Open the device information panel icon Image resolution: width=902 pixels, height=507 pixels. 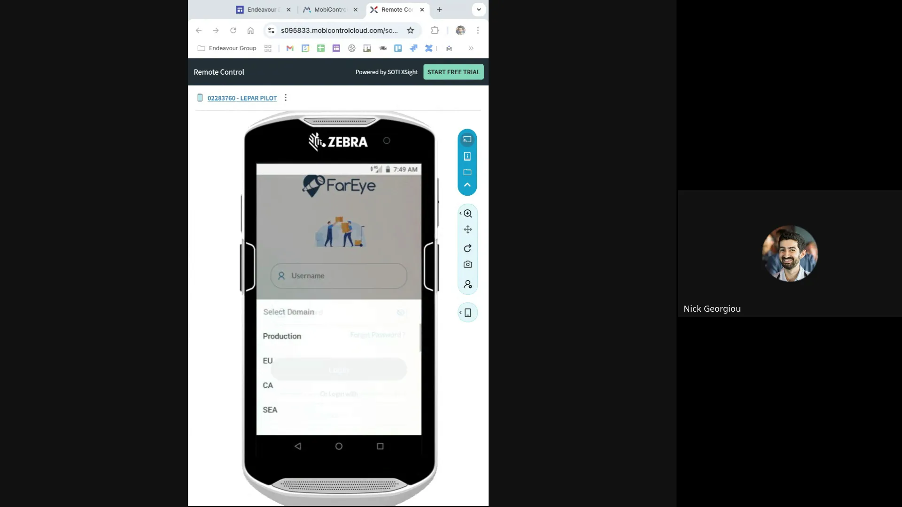(x=467, y=156)
